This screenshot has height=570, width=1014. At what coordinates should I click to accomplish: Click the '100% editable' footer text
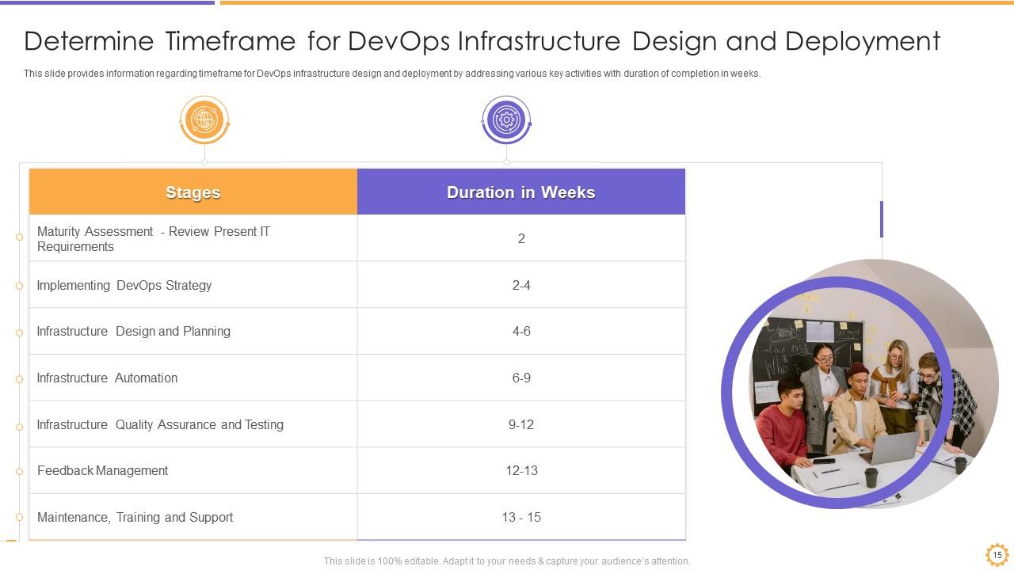pos(507,560)
